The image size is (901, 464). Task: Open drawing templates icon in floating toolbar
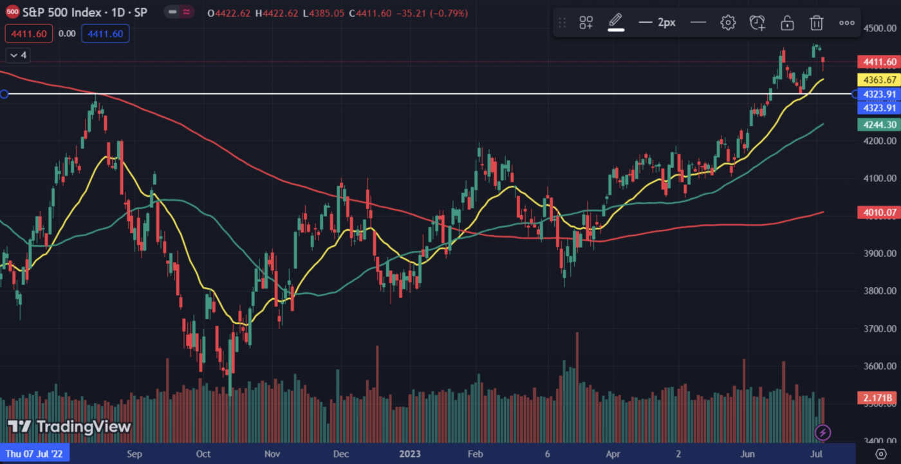pos(586,23)
